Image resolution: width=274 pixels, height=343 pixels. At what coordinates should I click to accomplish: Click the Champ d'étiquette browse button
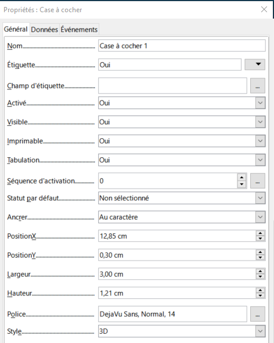pyautogui.click(x=258, y=85)
